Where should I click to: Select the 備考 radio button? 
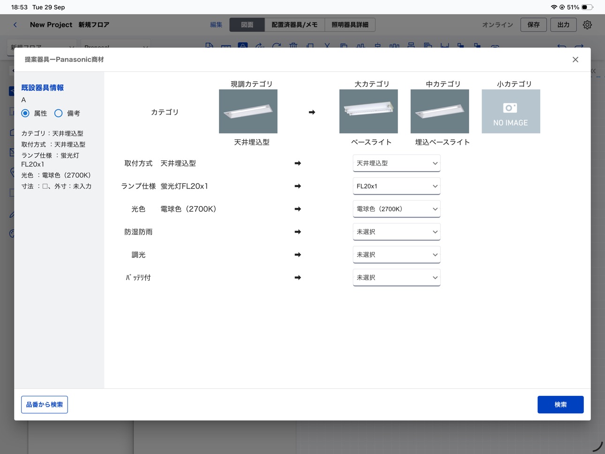(x=58, y=113)
